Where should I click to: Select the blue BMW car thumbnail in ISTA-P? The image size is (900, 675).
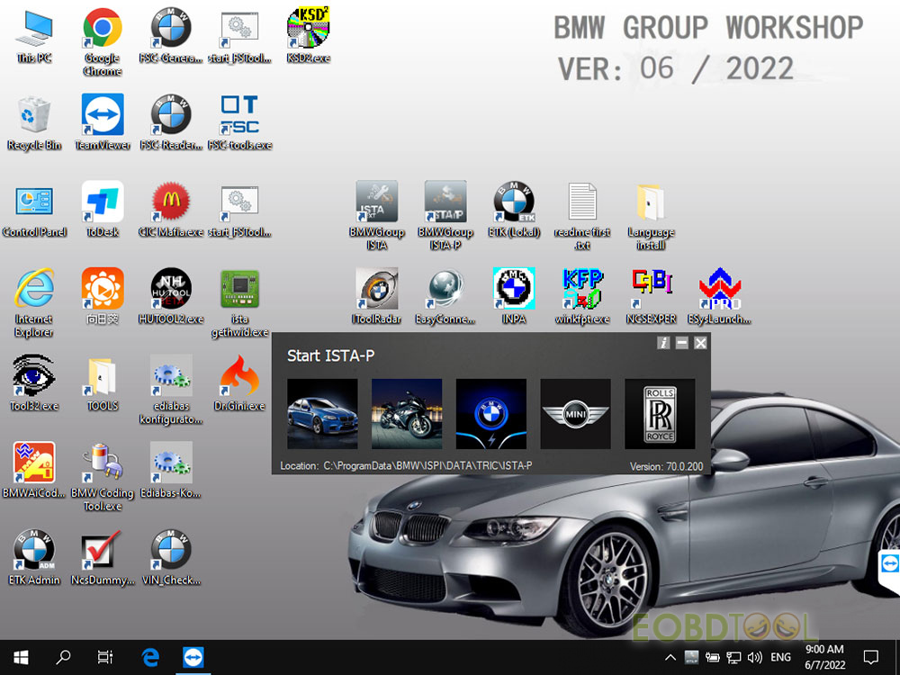tap(322, 413)
